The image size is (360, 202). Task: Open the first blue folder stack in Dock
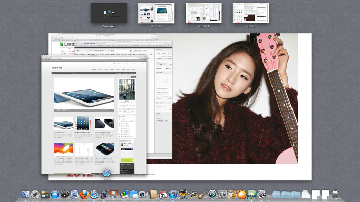coord(276,195)
